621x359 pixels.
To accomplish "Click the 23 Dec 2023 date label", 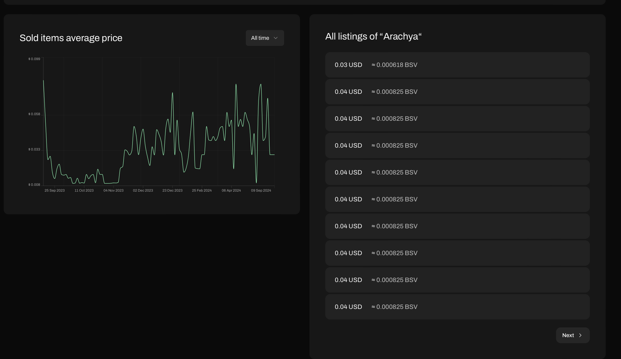I will pos(172,190).
